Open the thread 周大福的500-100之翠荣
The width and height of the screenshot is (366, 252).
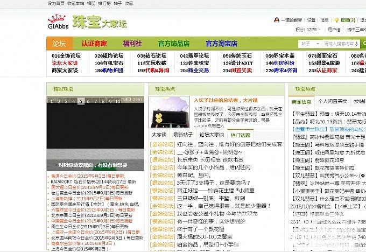tap(205, 237)
